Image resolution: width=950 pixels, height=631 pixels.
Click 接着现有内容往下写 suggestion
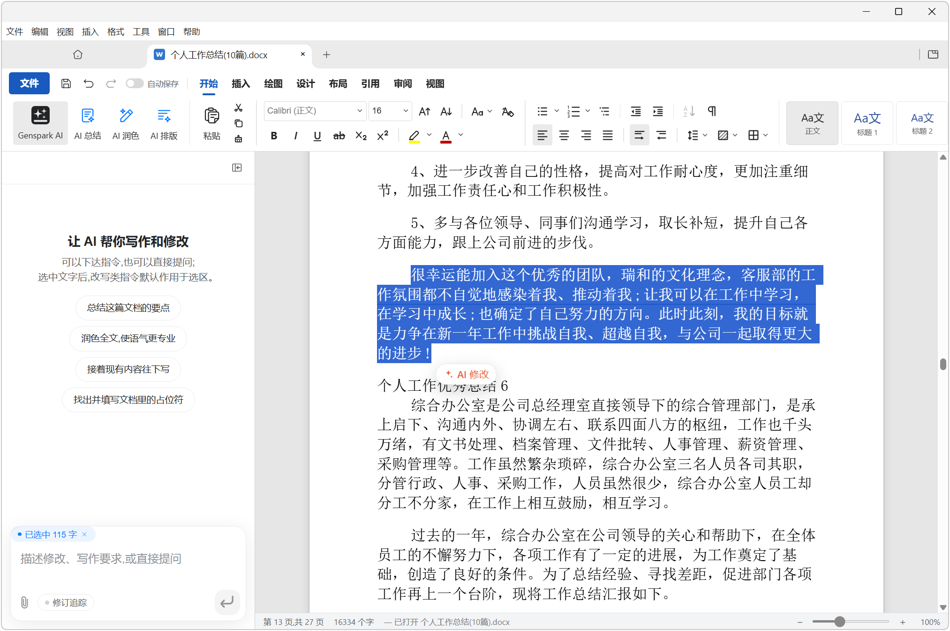128,370
